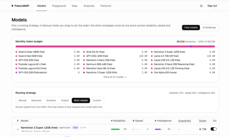Toggle dark mode moon icon
The height and width of the screenshot is (137, 229).
201,6
